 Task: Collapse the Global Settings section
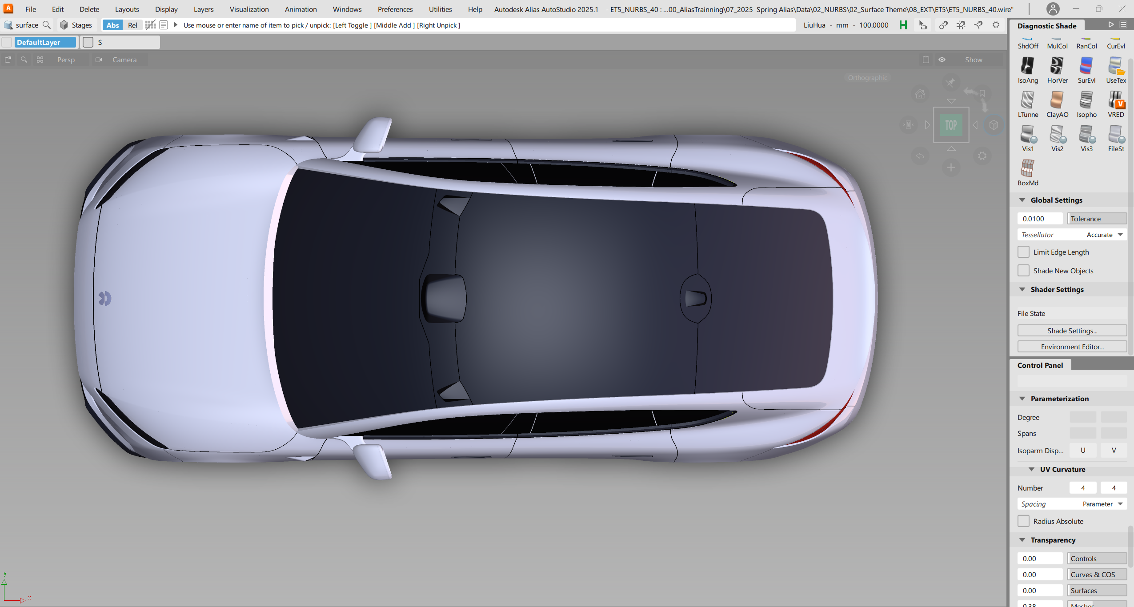coord(1022,200)
